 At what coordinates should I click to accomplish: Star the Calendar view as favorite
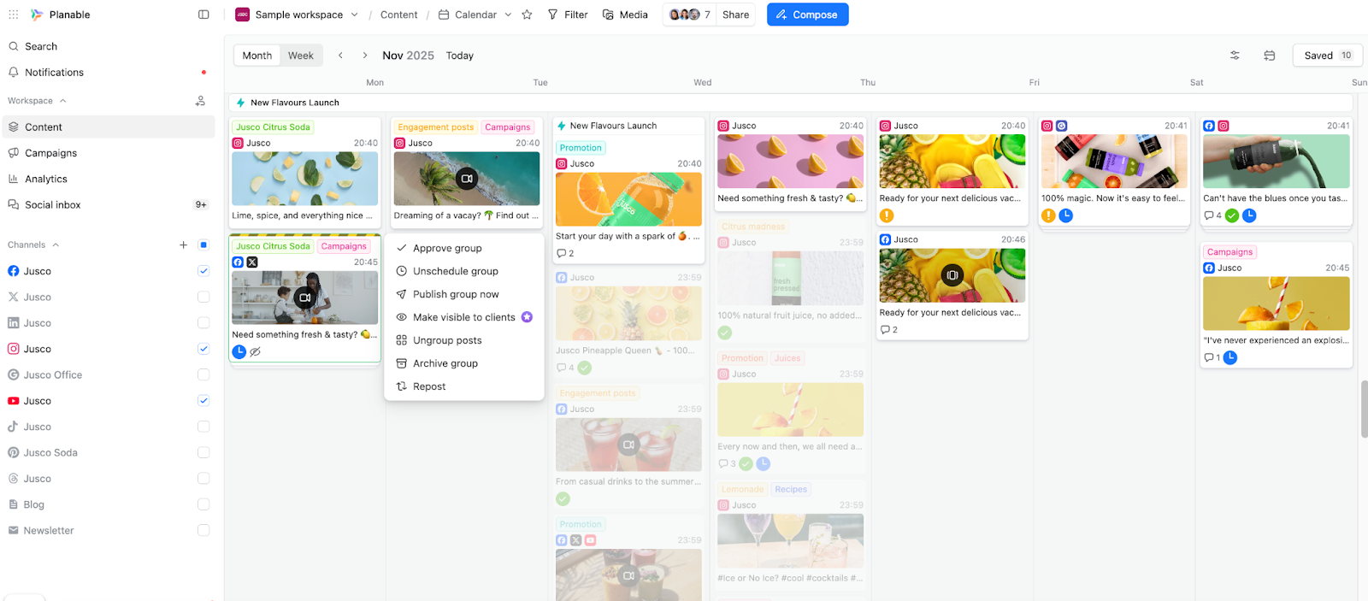527,15
